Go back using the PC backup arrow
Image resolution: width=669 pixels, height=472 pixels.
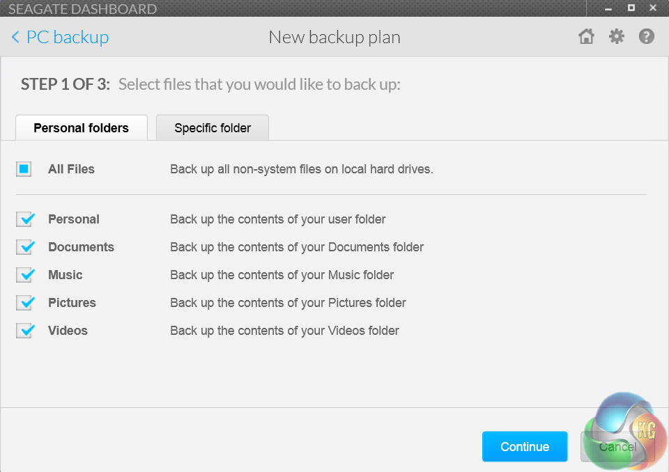point(15,38)
